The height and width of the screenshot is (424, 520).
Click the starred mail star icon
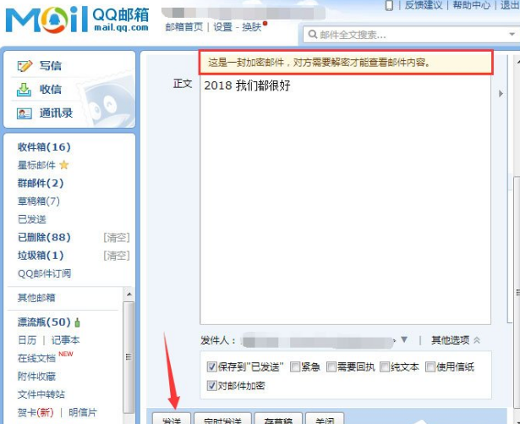coord(64,165)
